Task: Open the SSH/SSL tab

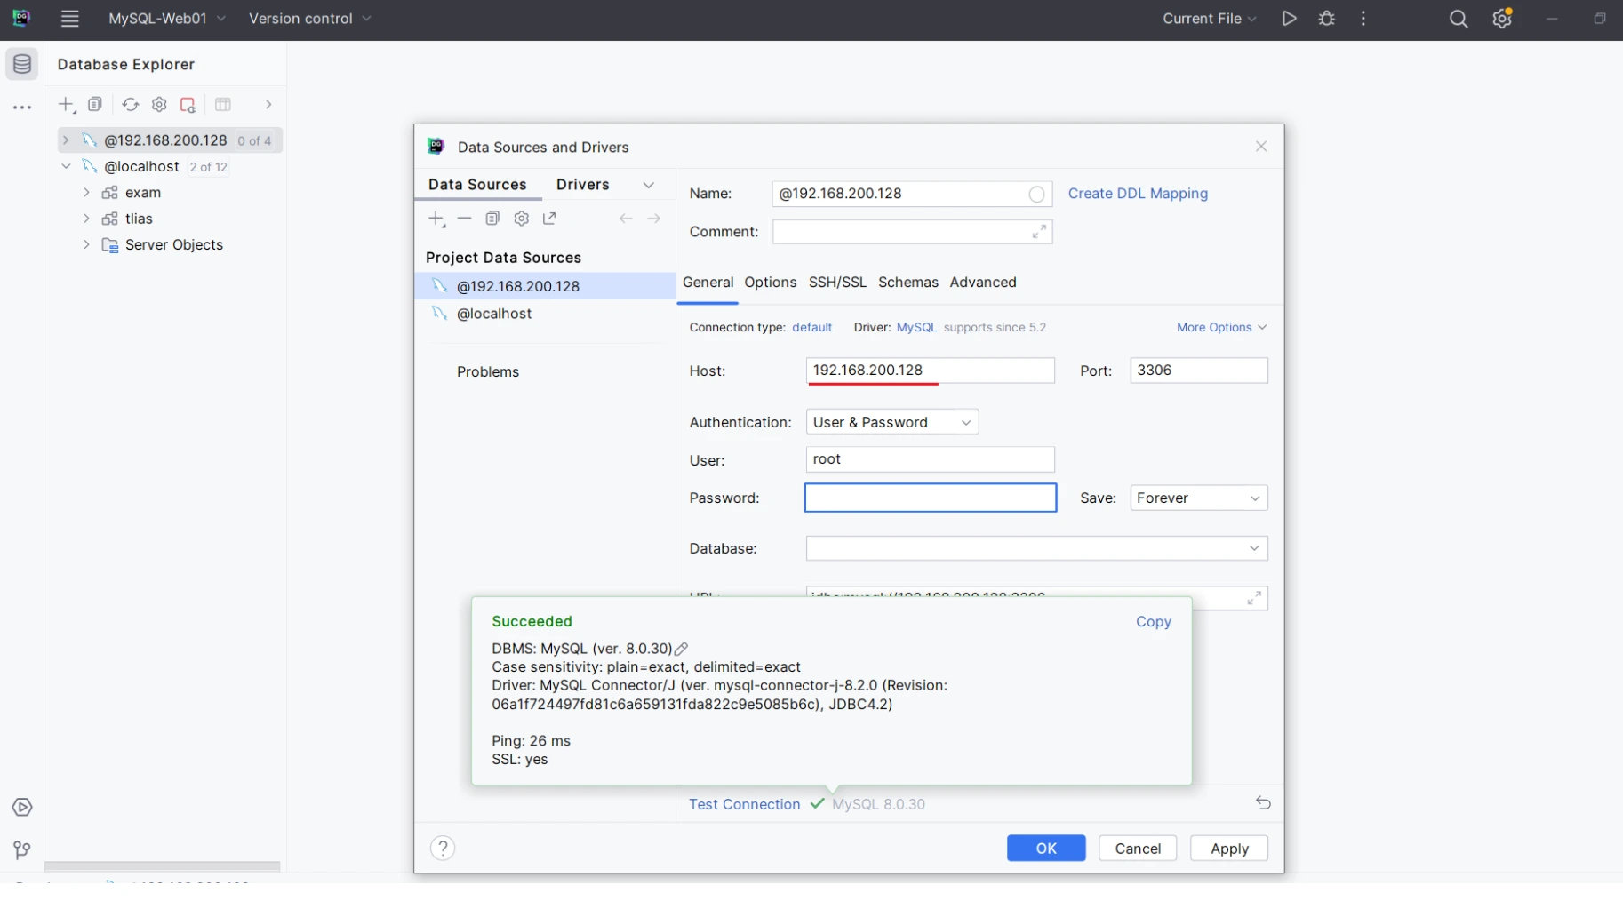Action: (x=837, y=283)
